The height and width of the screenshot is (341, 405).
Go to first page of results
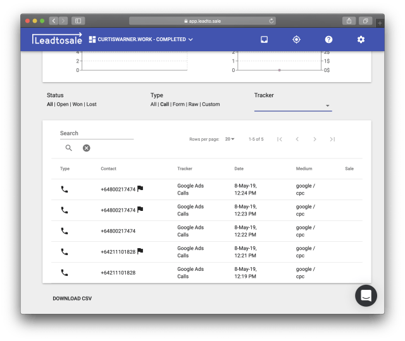tap(280, 139)
